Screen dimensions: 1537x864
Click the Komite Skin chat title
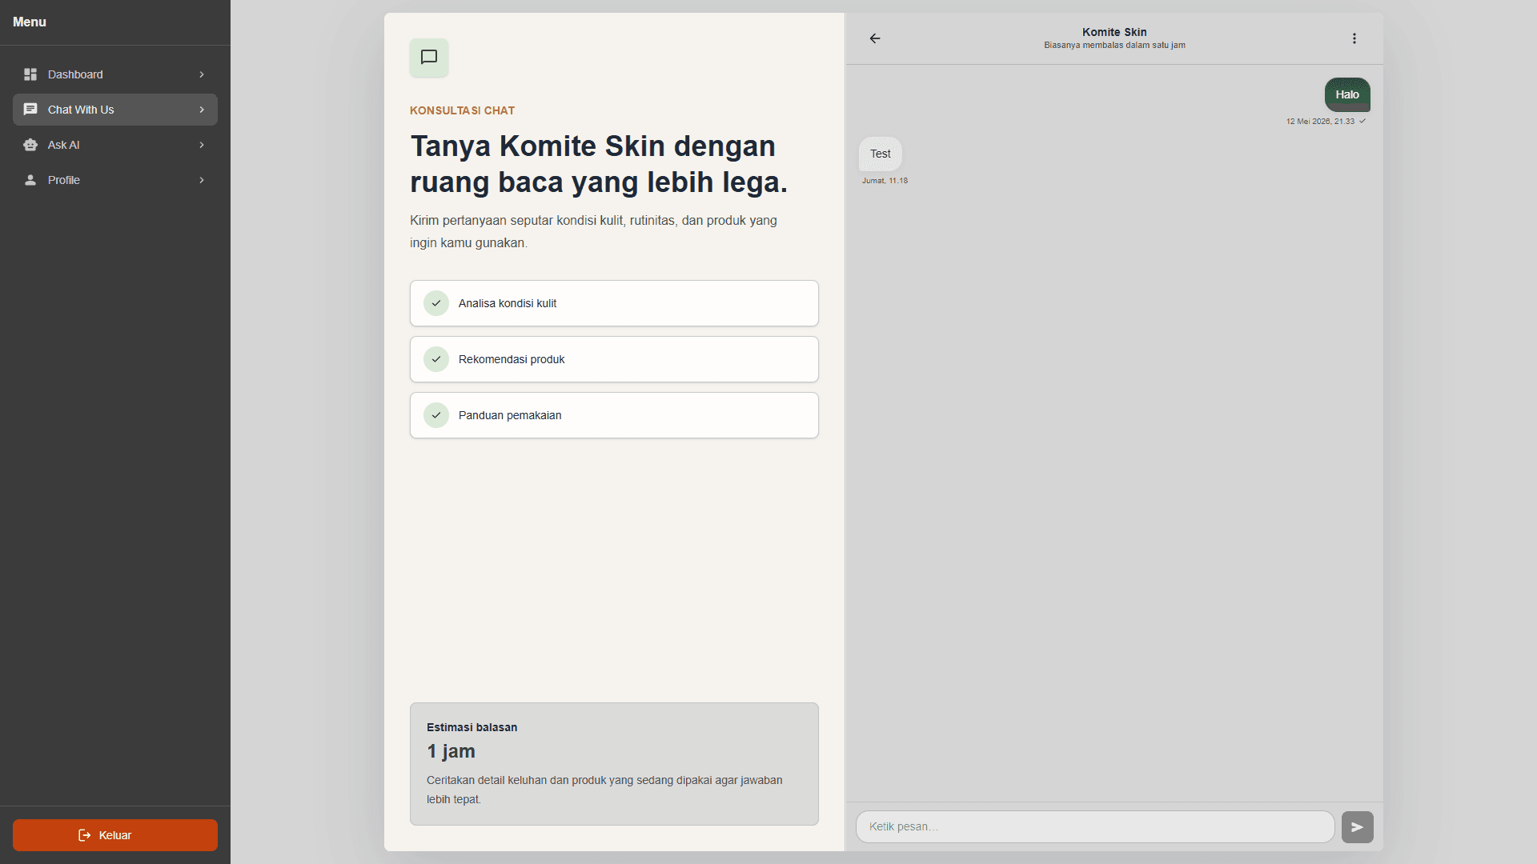[1114, 32]
